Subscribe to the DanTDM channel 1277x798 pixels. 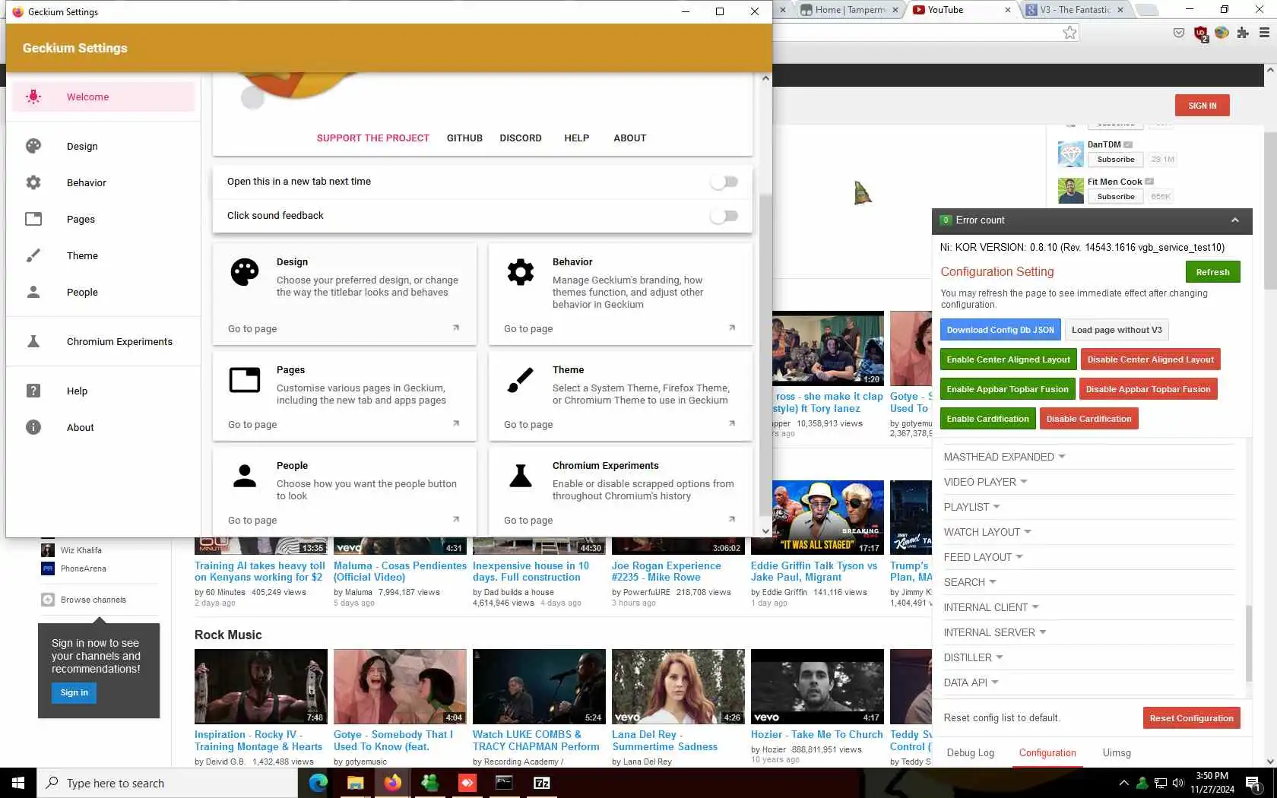tap(1116, 160)
